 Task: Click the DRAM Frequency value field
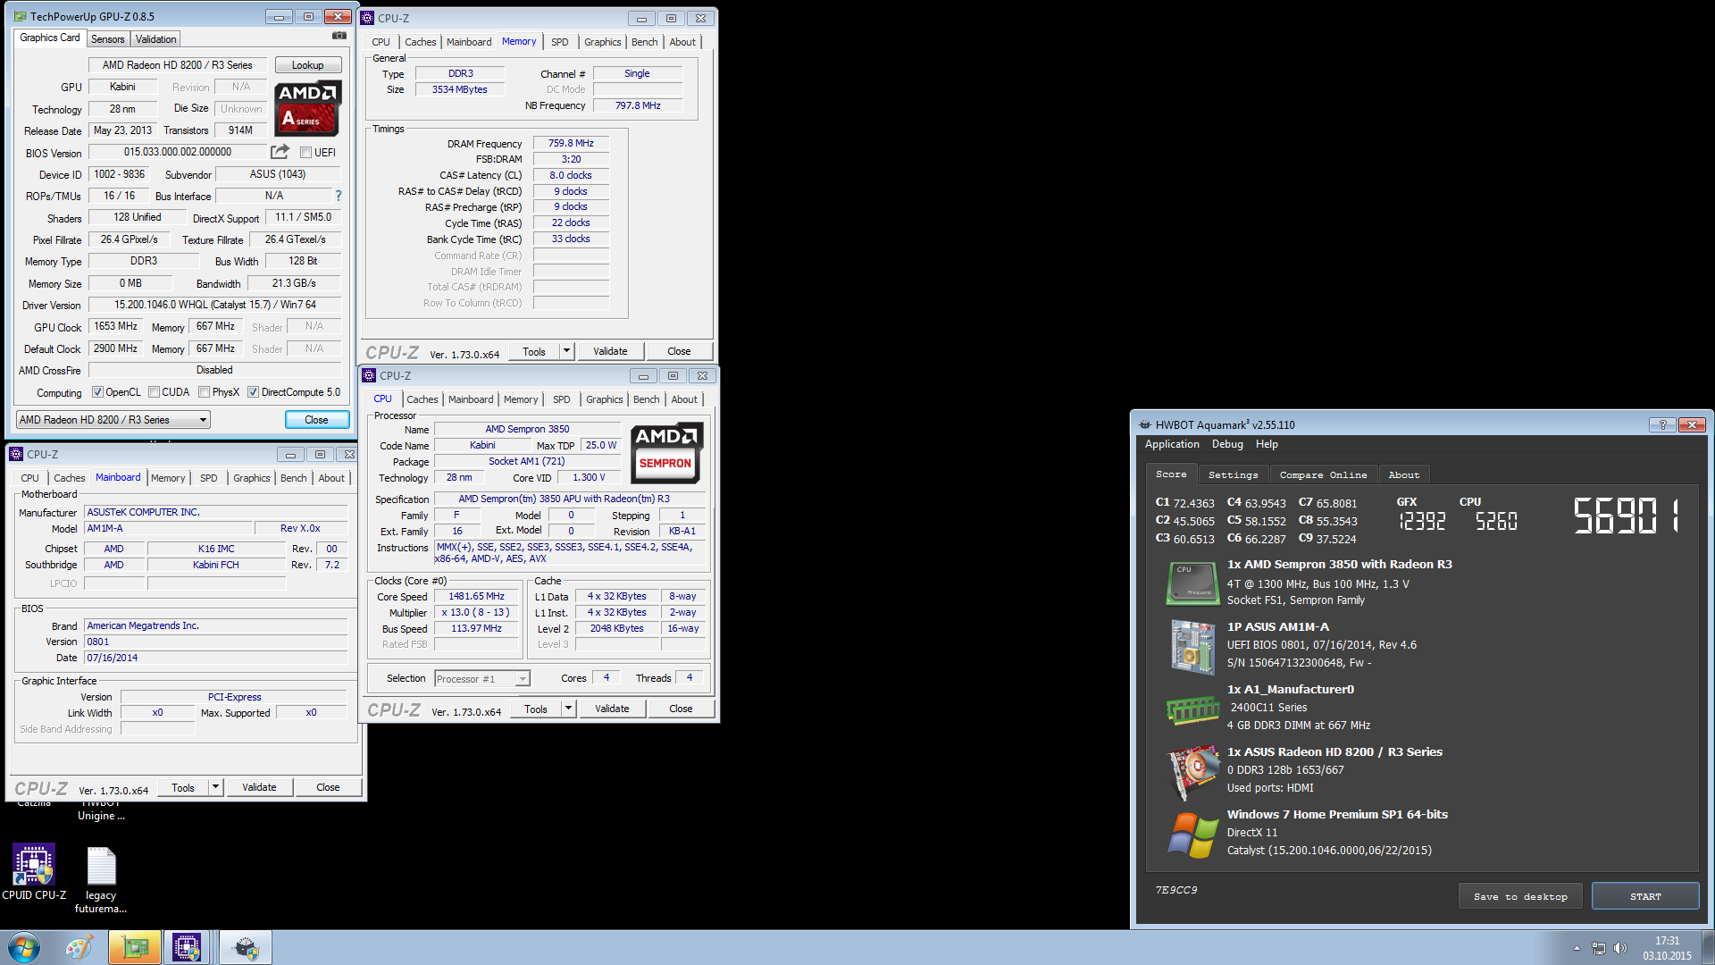pyautogui.click(x=571, y=143)
